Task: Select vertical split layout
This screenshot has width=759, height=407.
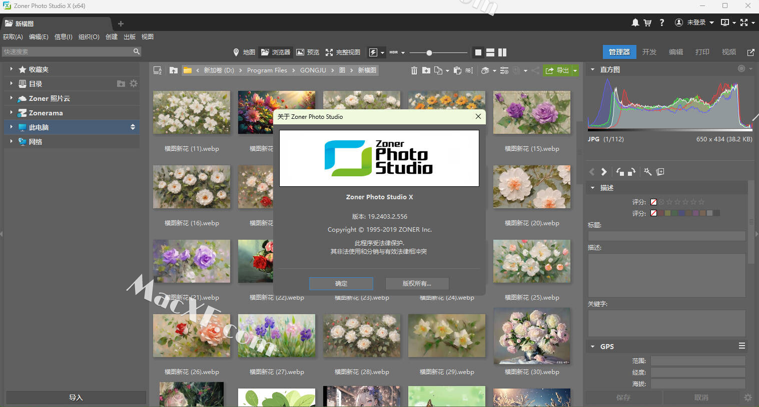Action: click(502, 52)
